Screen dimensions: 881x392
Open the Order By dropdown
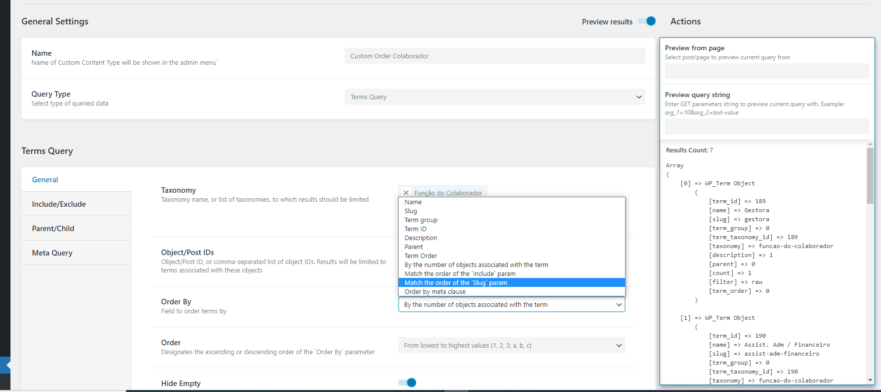[x=511, y=304]
